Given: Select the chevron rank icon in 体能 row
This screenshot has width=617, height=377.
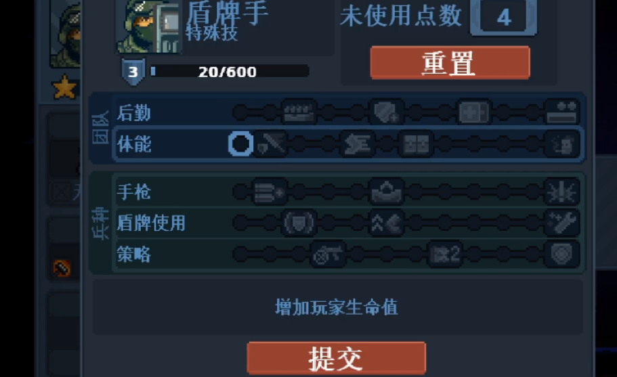Looking at the screenshot, I should 358,144.
